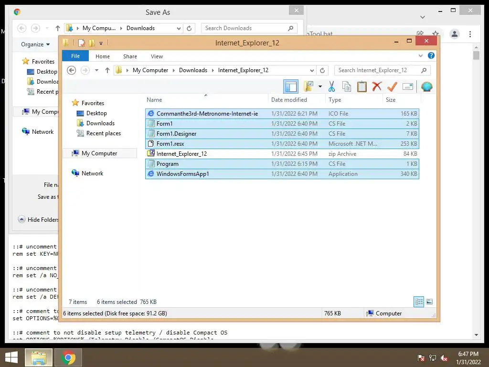This screenshot has height=367, width=489.
Task: Click the rename toolbar icon
Action: click(x=408, y=86)
